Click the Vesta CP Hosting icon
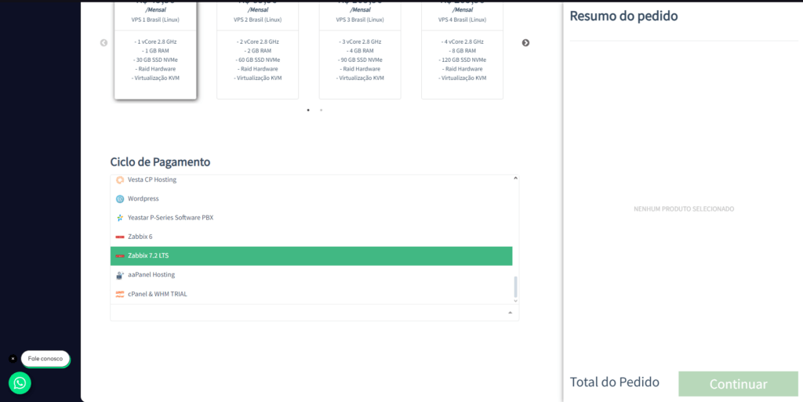Screen dimensions: 803x402 click(x=120, y=180)
